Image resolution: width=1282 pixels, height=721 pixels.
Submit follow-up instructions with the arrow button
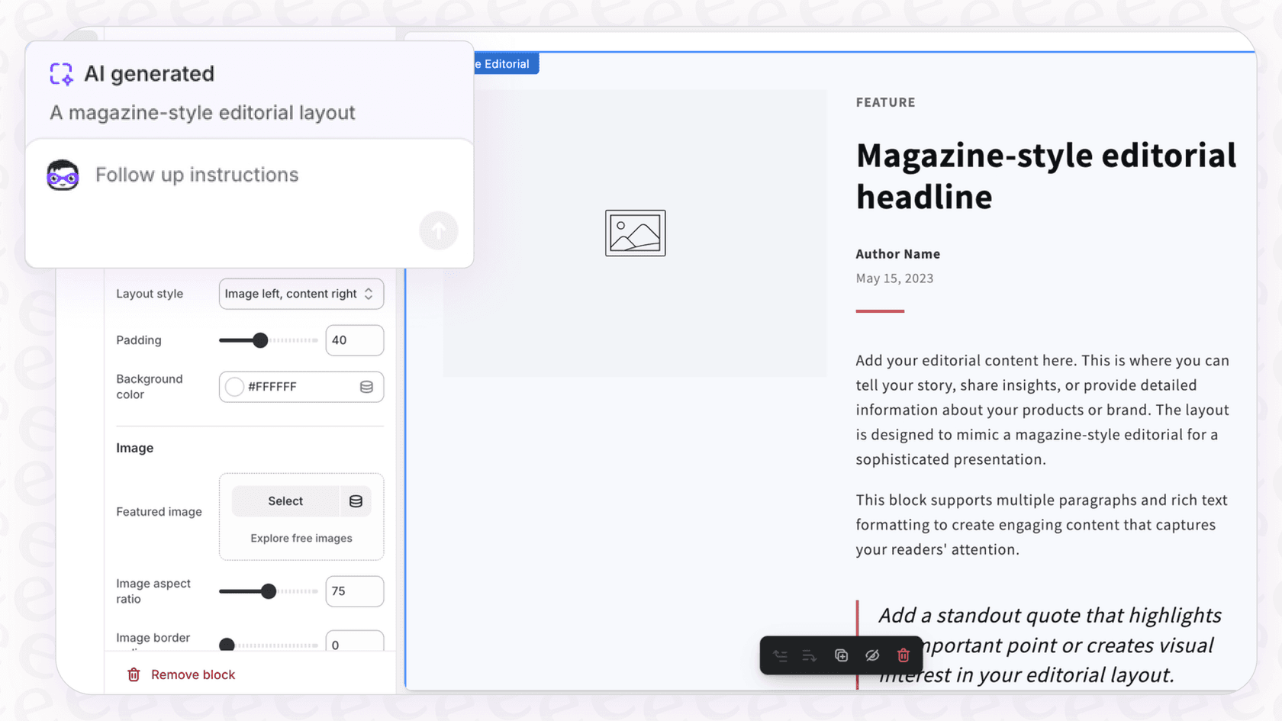pyautogui.click(x=439, y=230)
